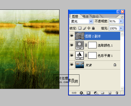Click the 不透明度 91% value field
Viewport: 131px width, 106px height.
click(114, 21)
